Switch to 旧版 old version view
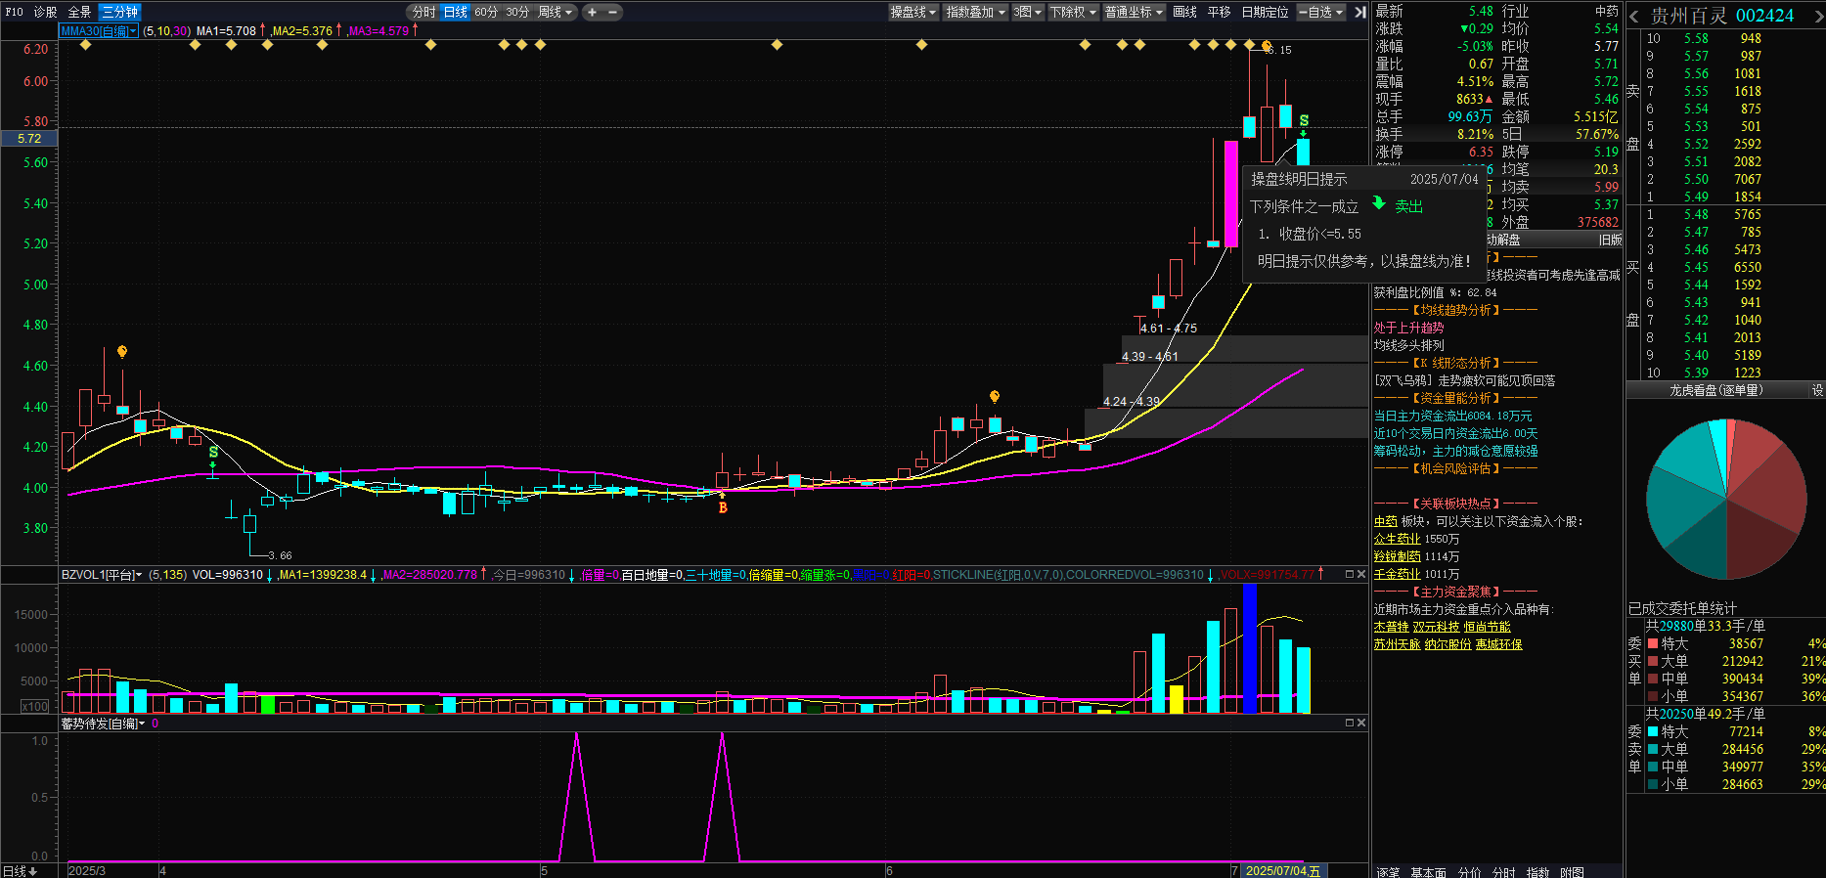The width and height of the screenshot is (1826, 878). click(1610, 240)
